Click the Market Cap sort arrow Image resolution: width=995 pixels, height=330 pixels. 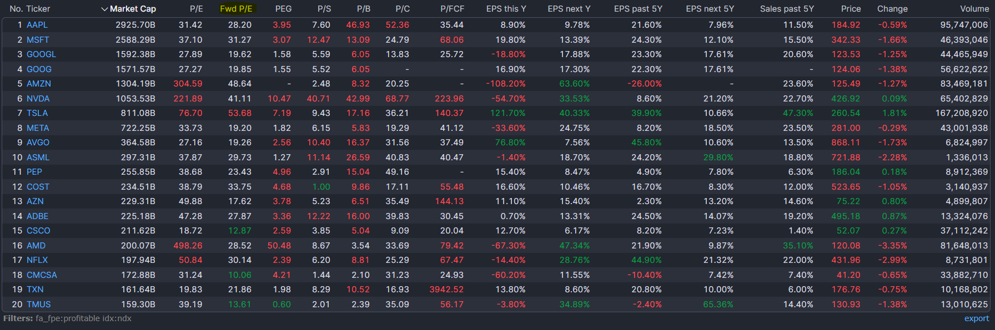click(104, 9)
